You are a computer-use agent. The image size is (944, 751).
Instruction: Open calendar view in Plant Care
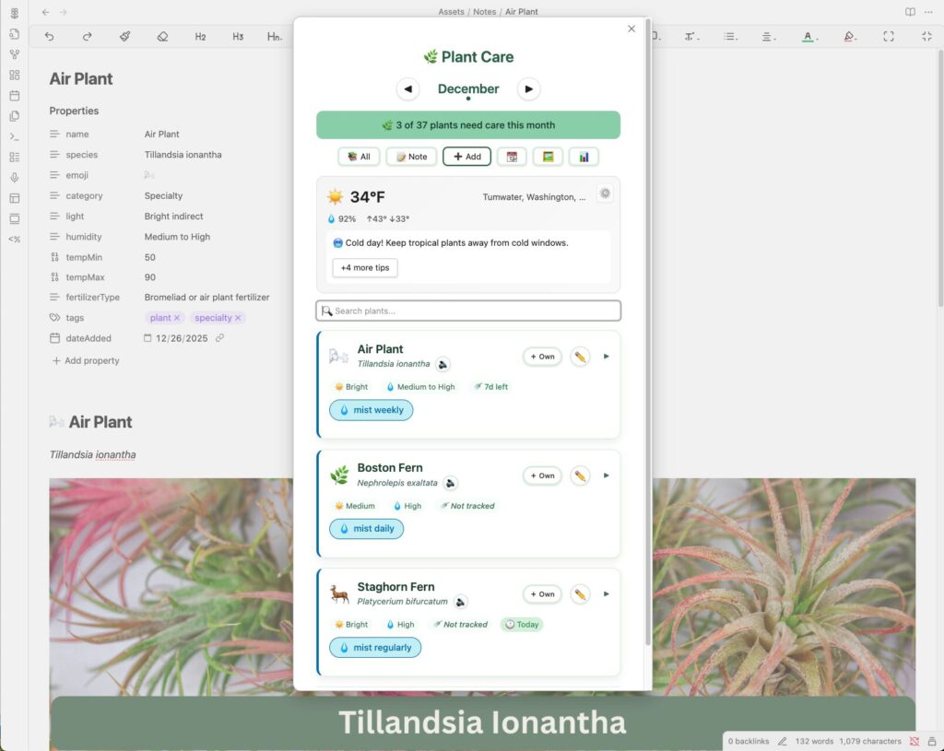point(512,157)
